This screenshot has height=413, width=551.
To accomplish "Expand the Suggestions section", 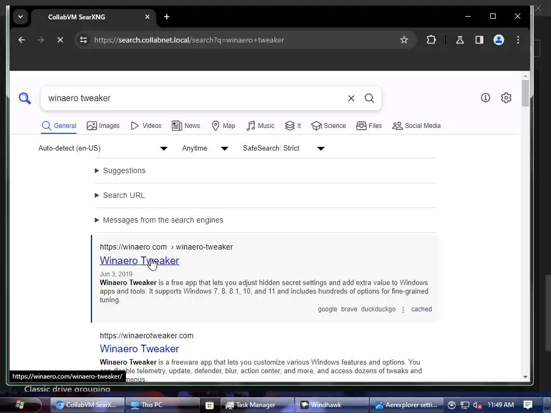I will (x=120, y=170).
